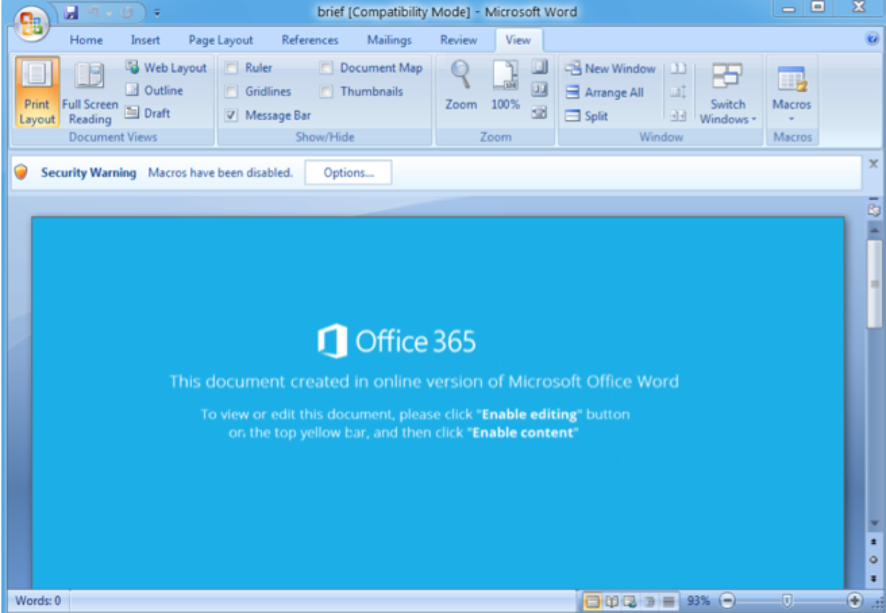Uncheck the Message Bar checkbox

coord(232,115)
